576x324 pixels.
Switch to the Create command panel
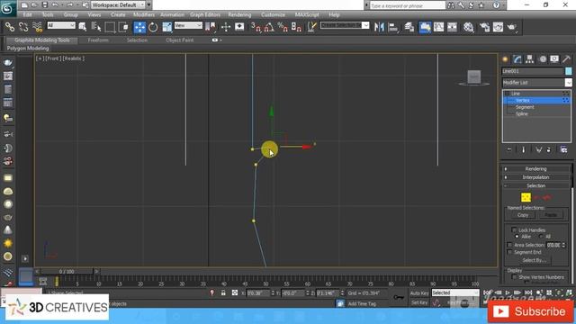pyautogui.click(x=505, y=59)
